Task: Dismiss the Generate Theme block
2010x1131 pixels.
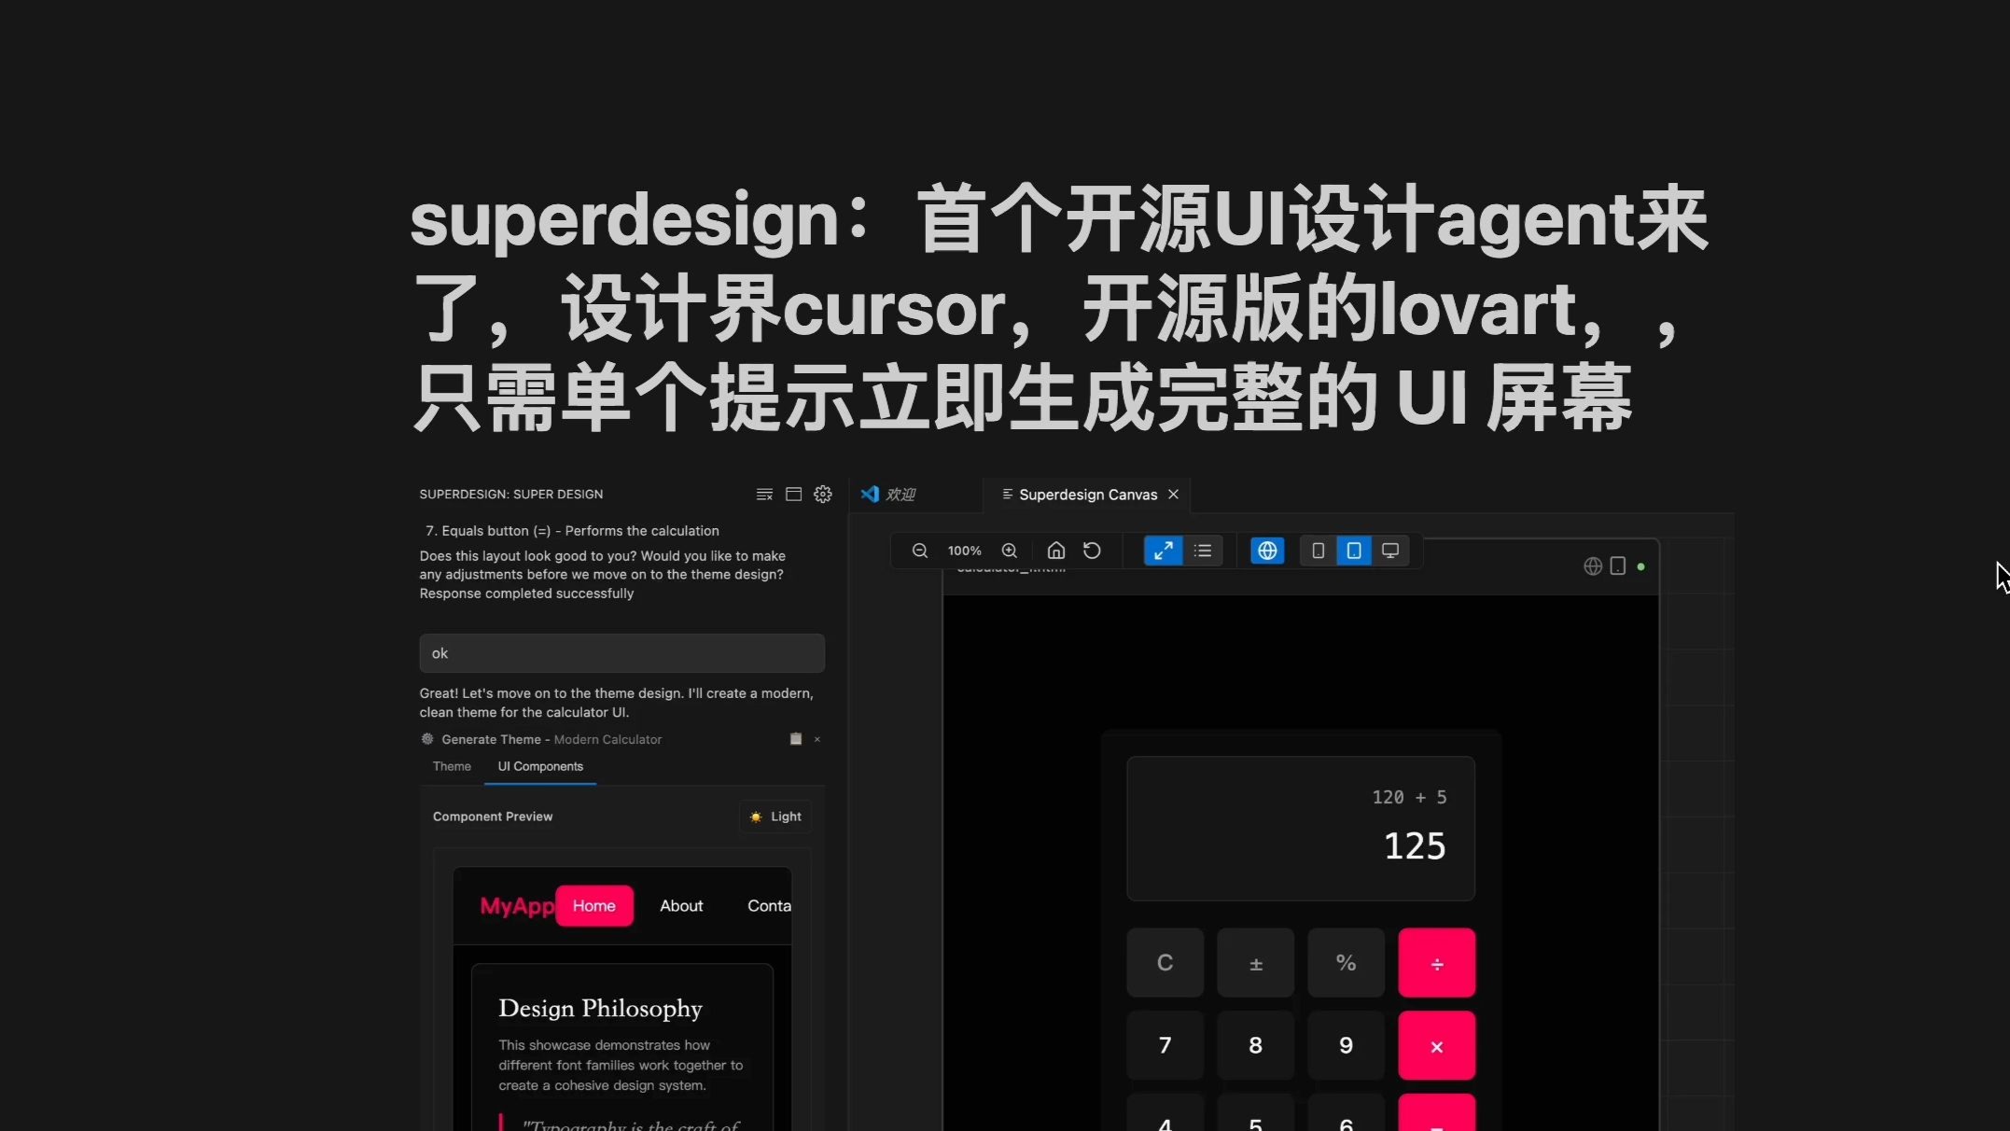Action: [x=817, y=739]
